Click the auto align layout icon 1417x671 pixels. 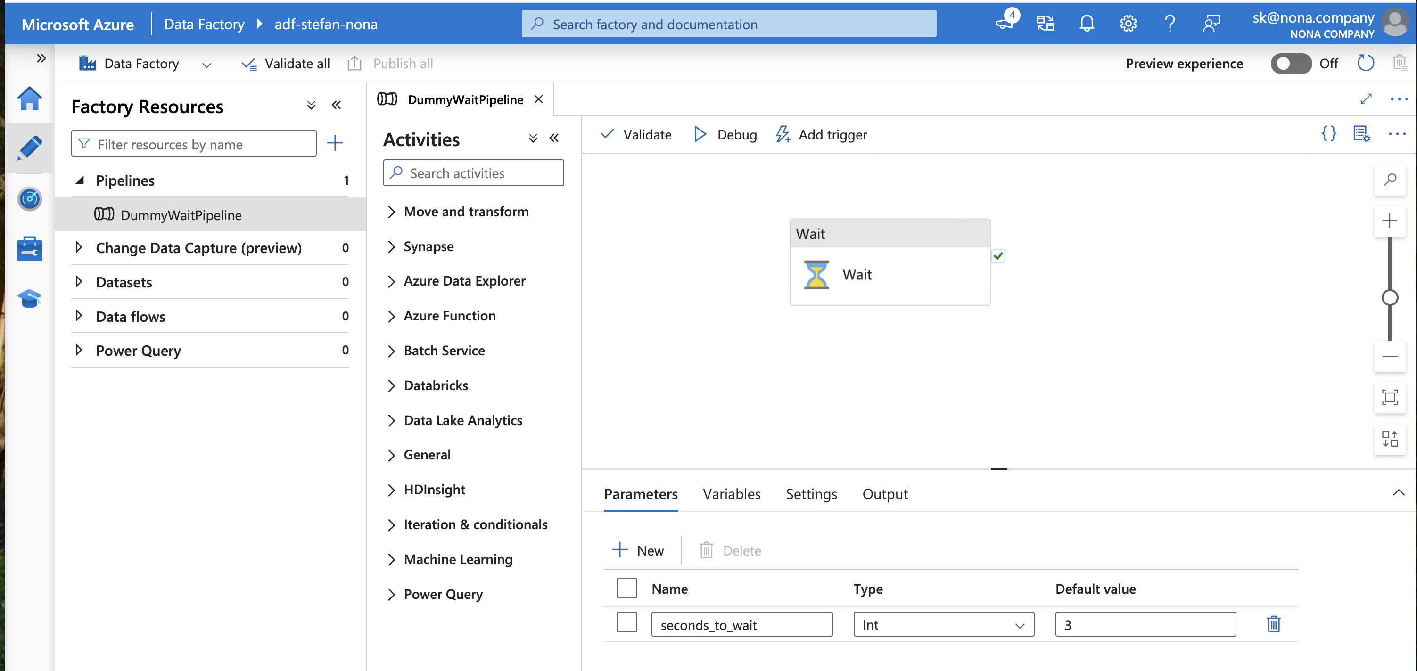[x=1390, y=438]
